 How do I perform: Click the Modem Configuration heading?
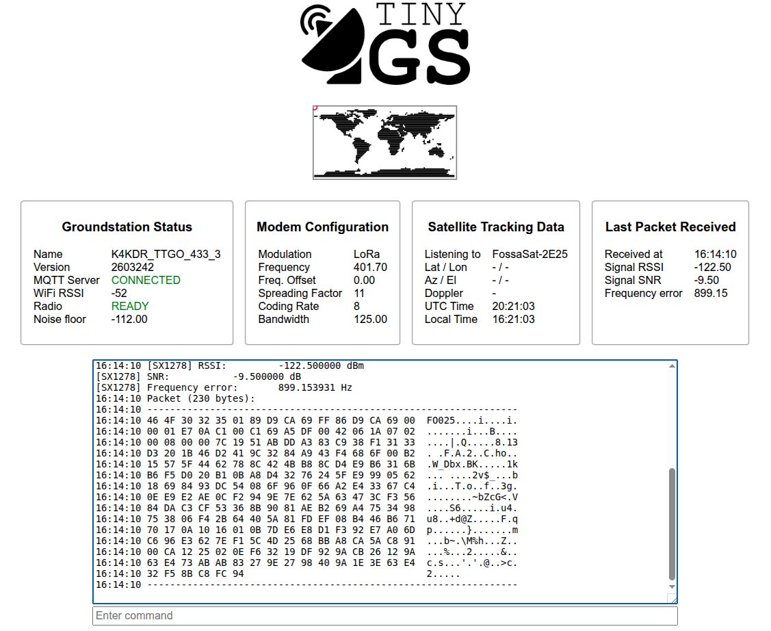coord(323,227)
